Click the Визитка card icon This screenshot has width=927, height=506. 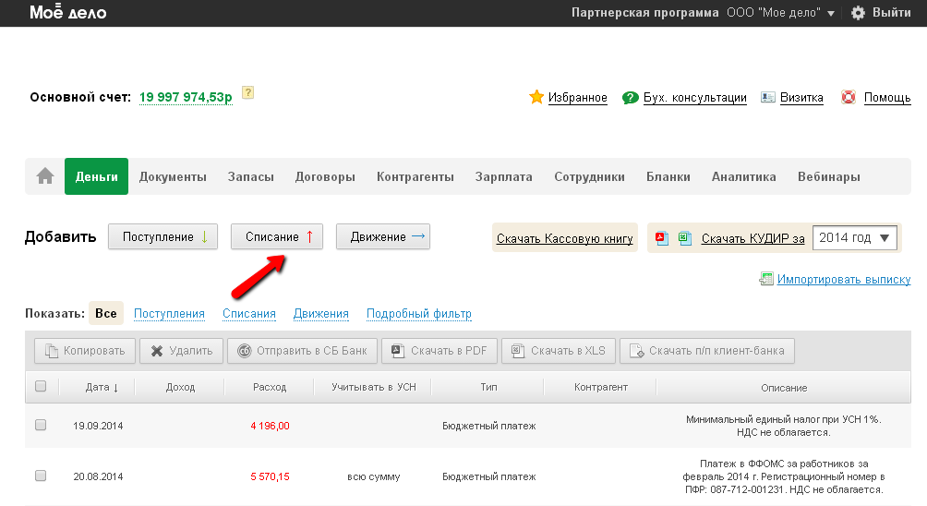(x=767, y=98)
